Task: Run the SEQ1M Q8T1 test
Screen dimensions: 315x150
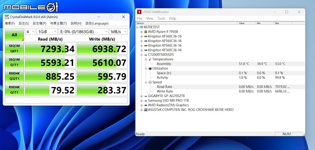Action: pyautogui.click(x=14, y=48)
